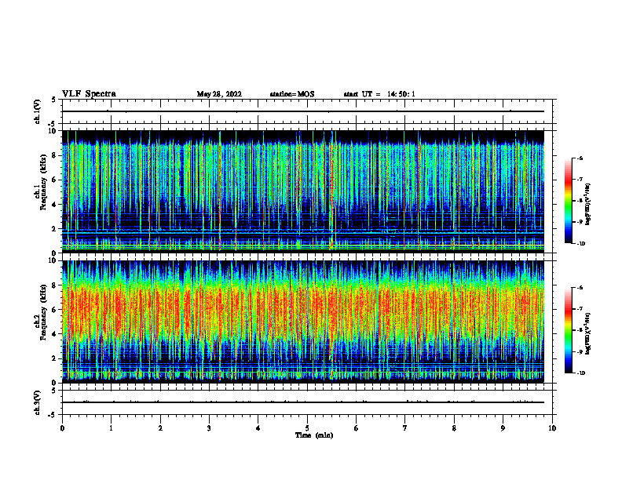Image resolution: width=622 pixels, height=480 pixels.
Task: Click the ch.3 voltage waveform trace
Action: [x=303, y=402]
